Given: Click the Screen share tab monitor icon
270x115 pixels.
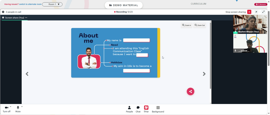Looking at the screenshot, I should pyautogui.click(x=3, y=18).
